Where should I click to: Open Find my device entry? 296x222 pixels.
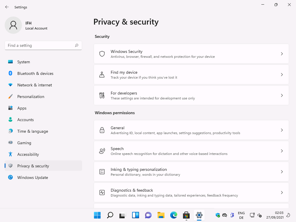[191, 75]
